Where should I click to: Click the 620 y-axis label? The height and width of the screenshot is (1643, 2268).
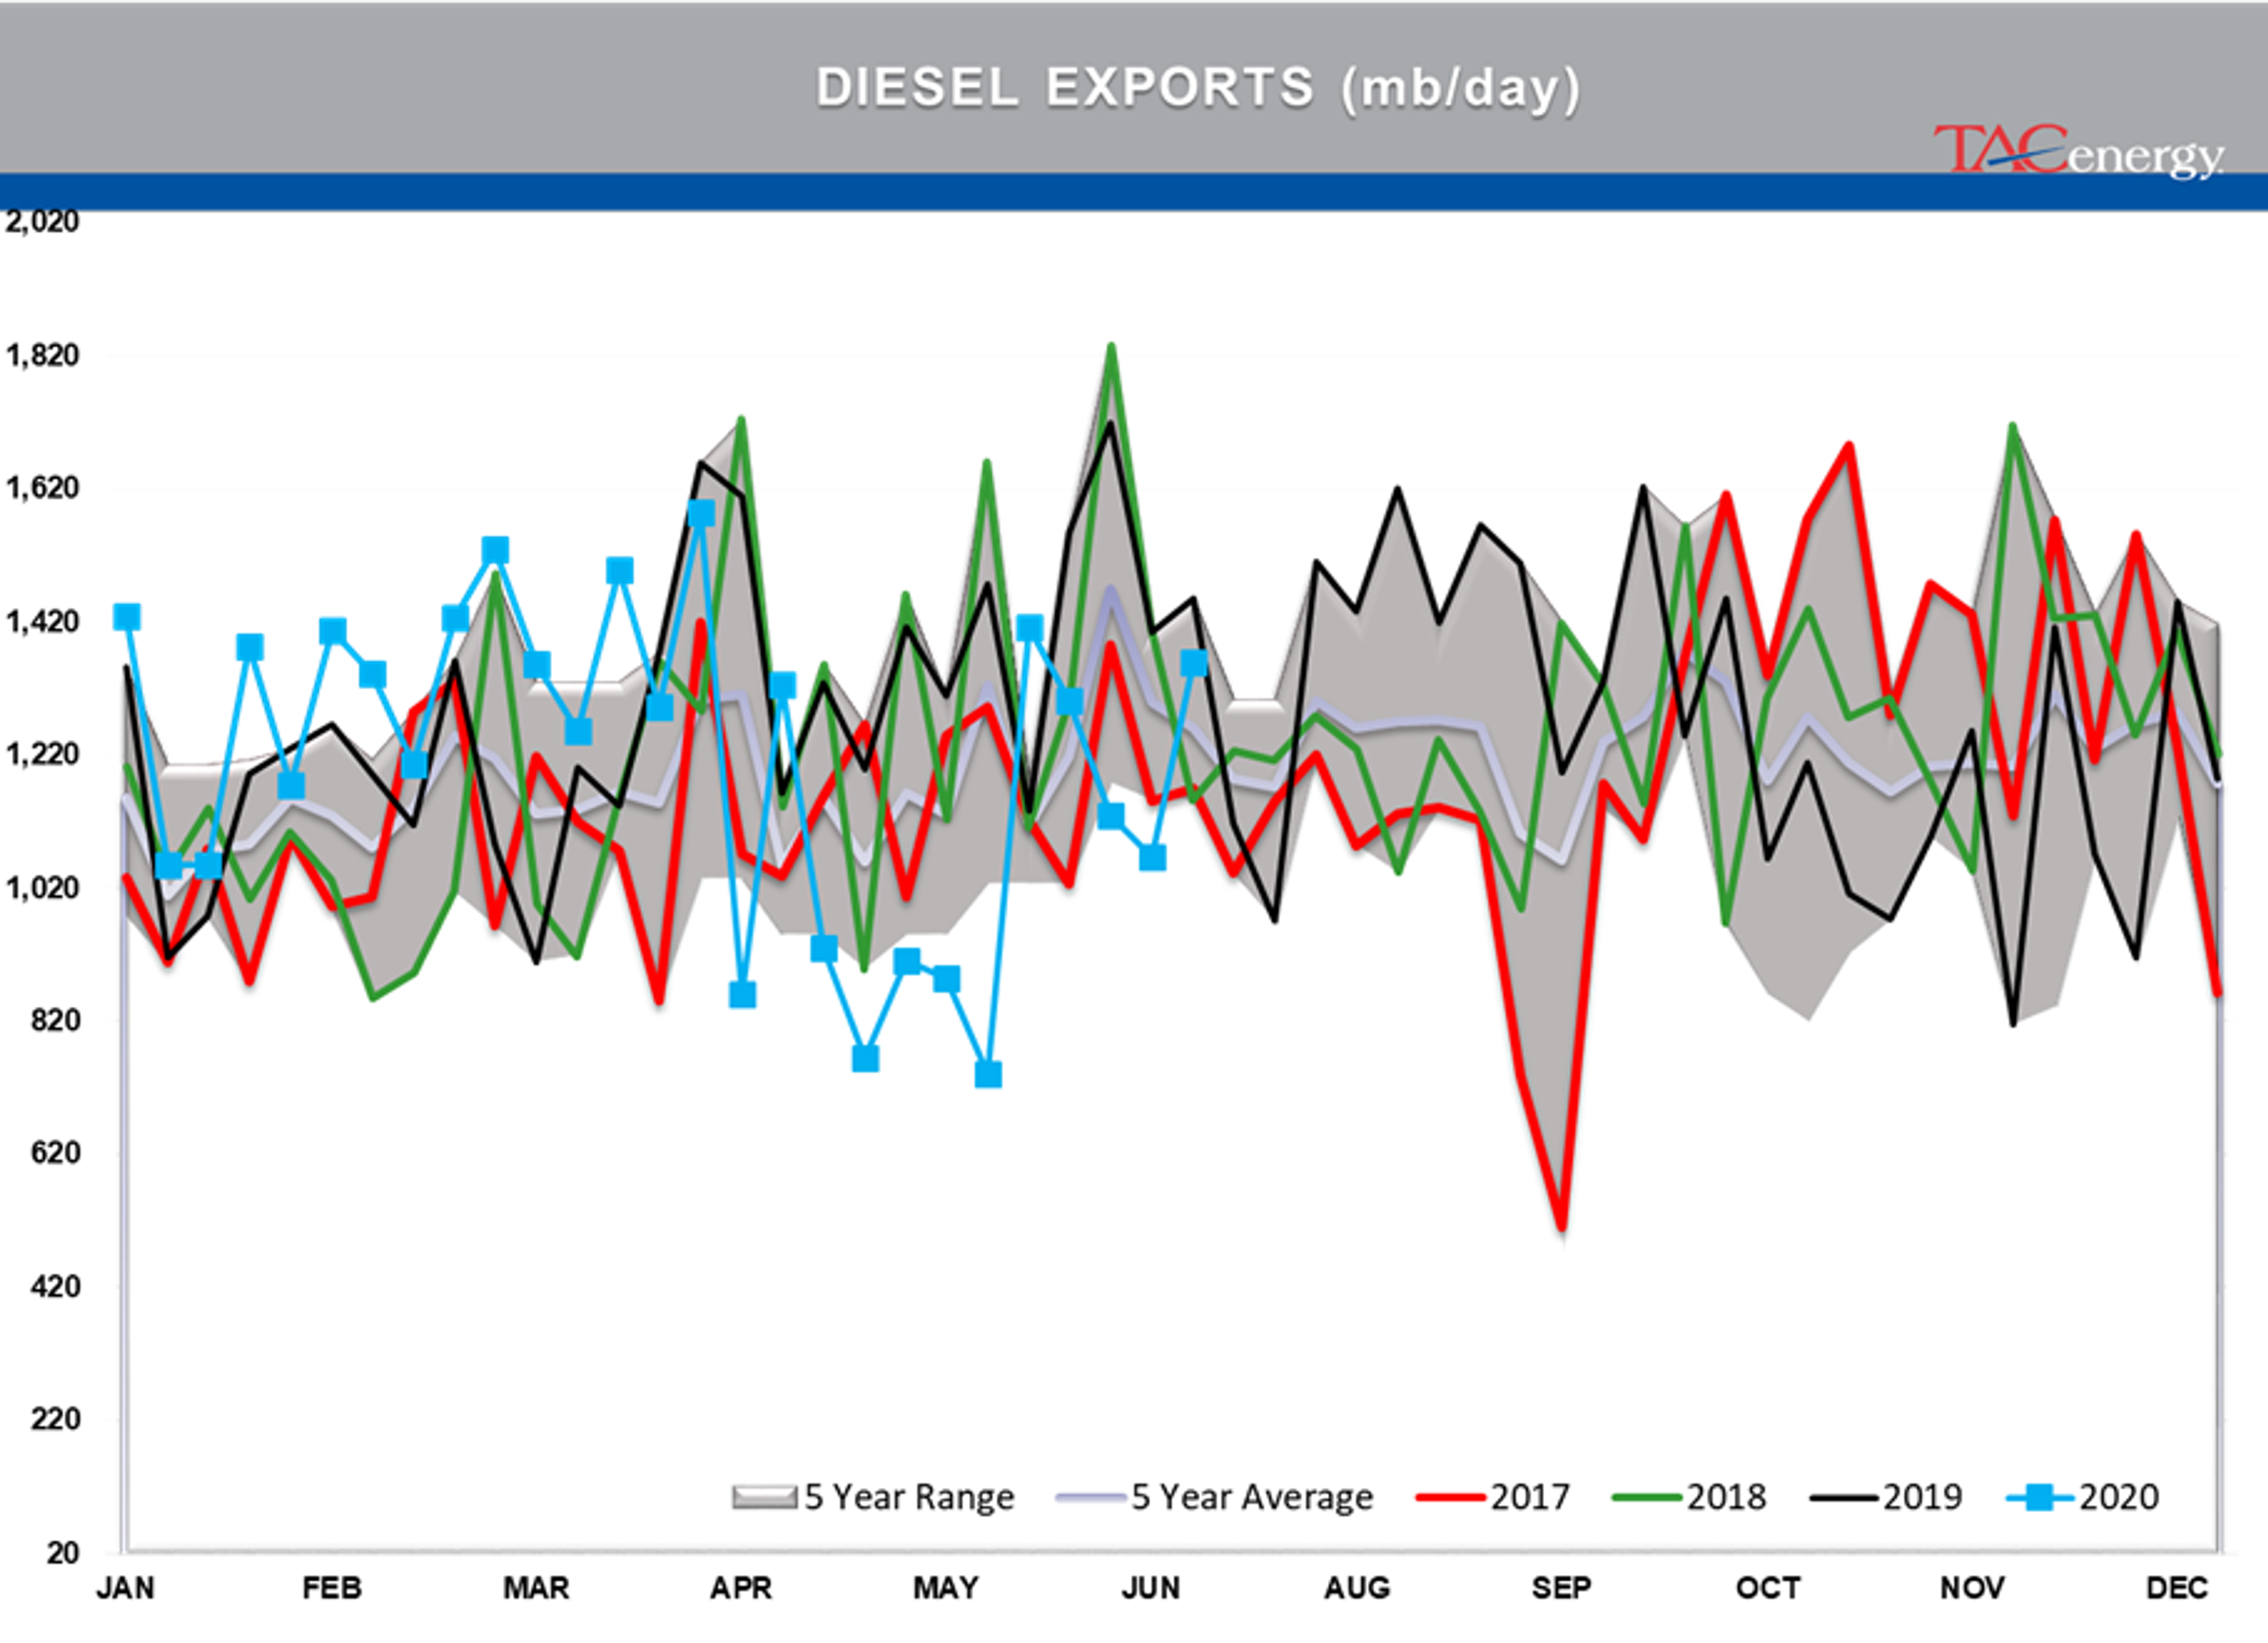55,1153
